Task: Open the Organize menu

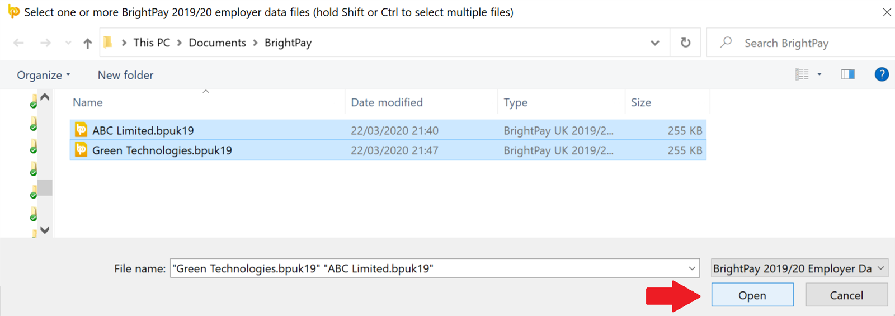Action: 44,75
